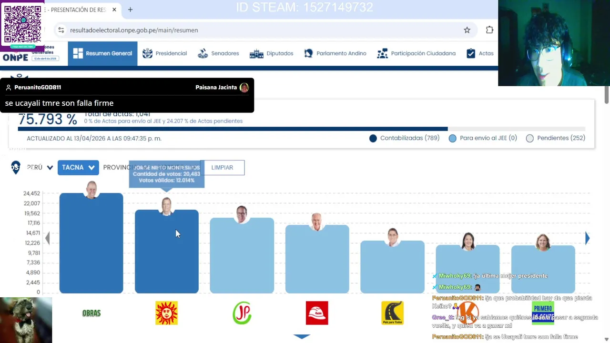
Task: Show the next candidates with the right arrow
Action: (x=587, y=238)
